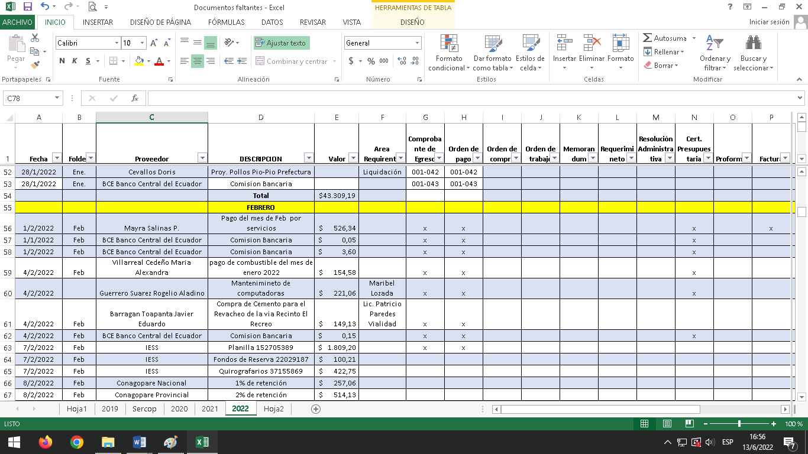Toggle italic formatting K button
Viewport: 808px width, 454px height.
pyautogui.click(x=75, y=61)
